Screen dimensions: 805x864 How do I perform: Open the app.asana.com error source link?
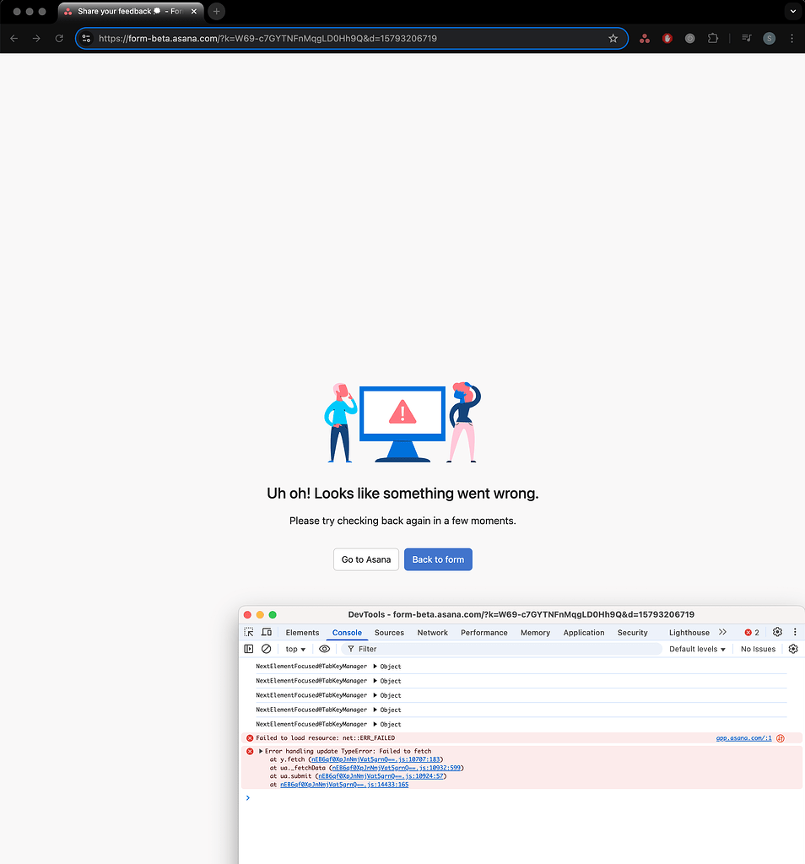point(743,737)
